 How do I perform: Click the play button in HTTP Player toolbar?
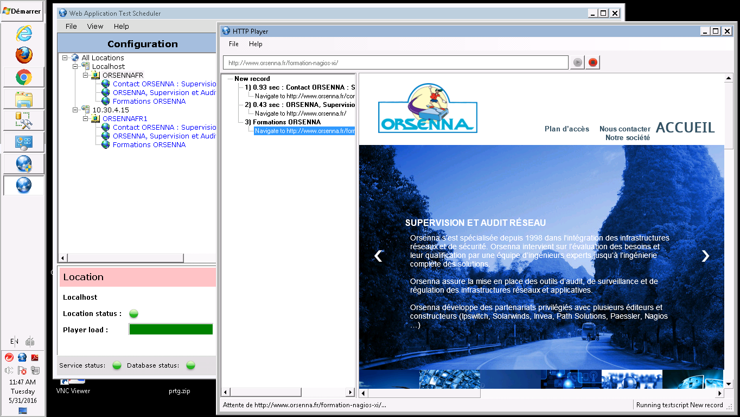[578, 62]
